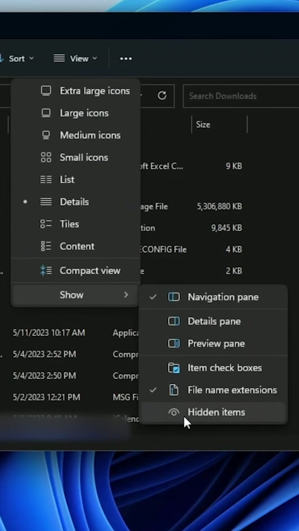Disable File name extensions option

(x=232, y=390)
